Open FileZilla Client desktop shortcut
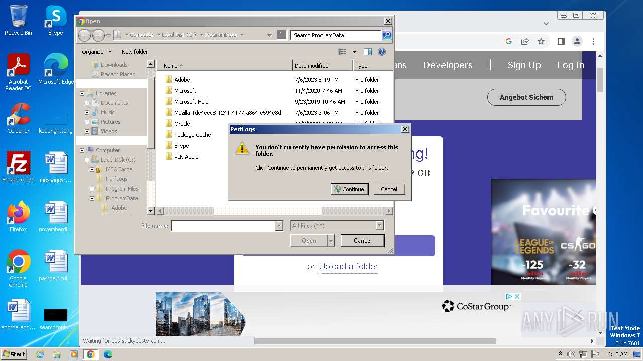Image resolution: width=643 pixels, height=361 pixels. pyautogui.click(x=18, y=167)
